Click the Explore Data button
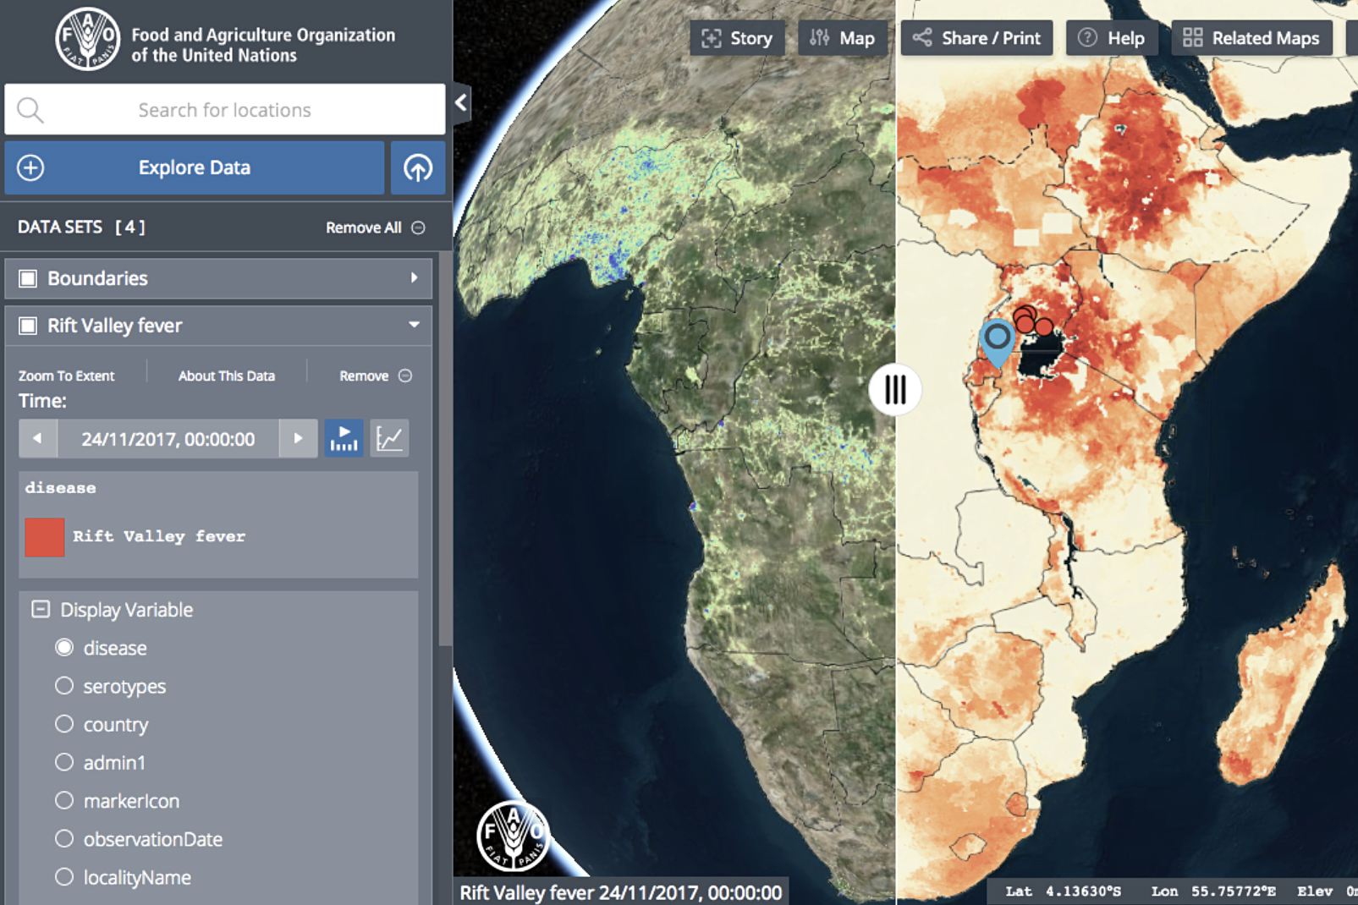Screen dimensions: 1358x905 [195, 167]
